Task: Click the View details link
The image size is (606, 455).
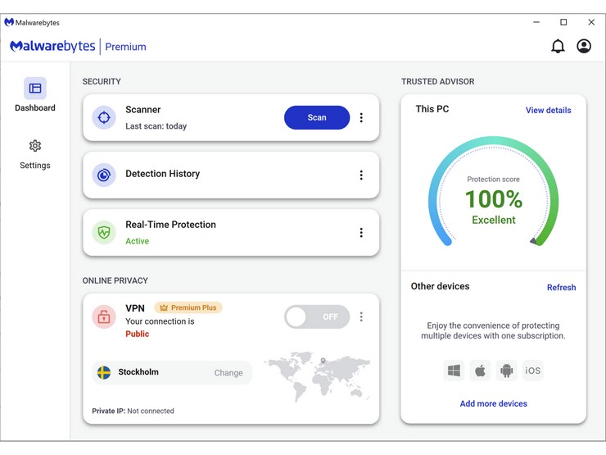Action: click(548, 110)
